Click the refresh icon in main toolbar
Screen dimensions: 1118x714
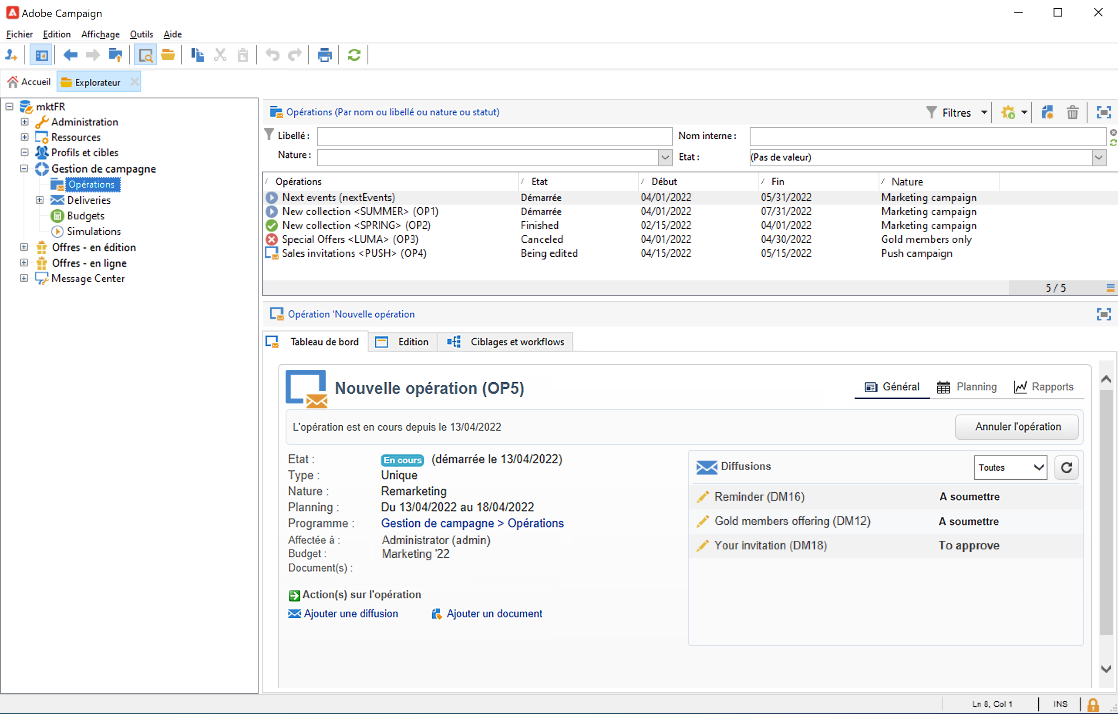pyautogui.click(x=354, y=55)
